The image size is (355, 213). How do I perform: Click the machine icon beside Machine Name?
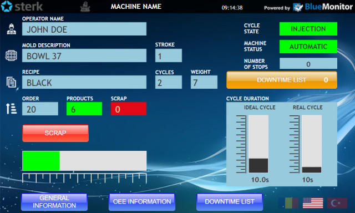tap(85, 7)
